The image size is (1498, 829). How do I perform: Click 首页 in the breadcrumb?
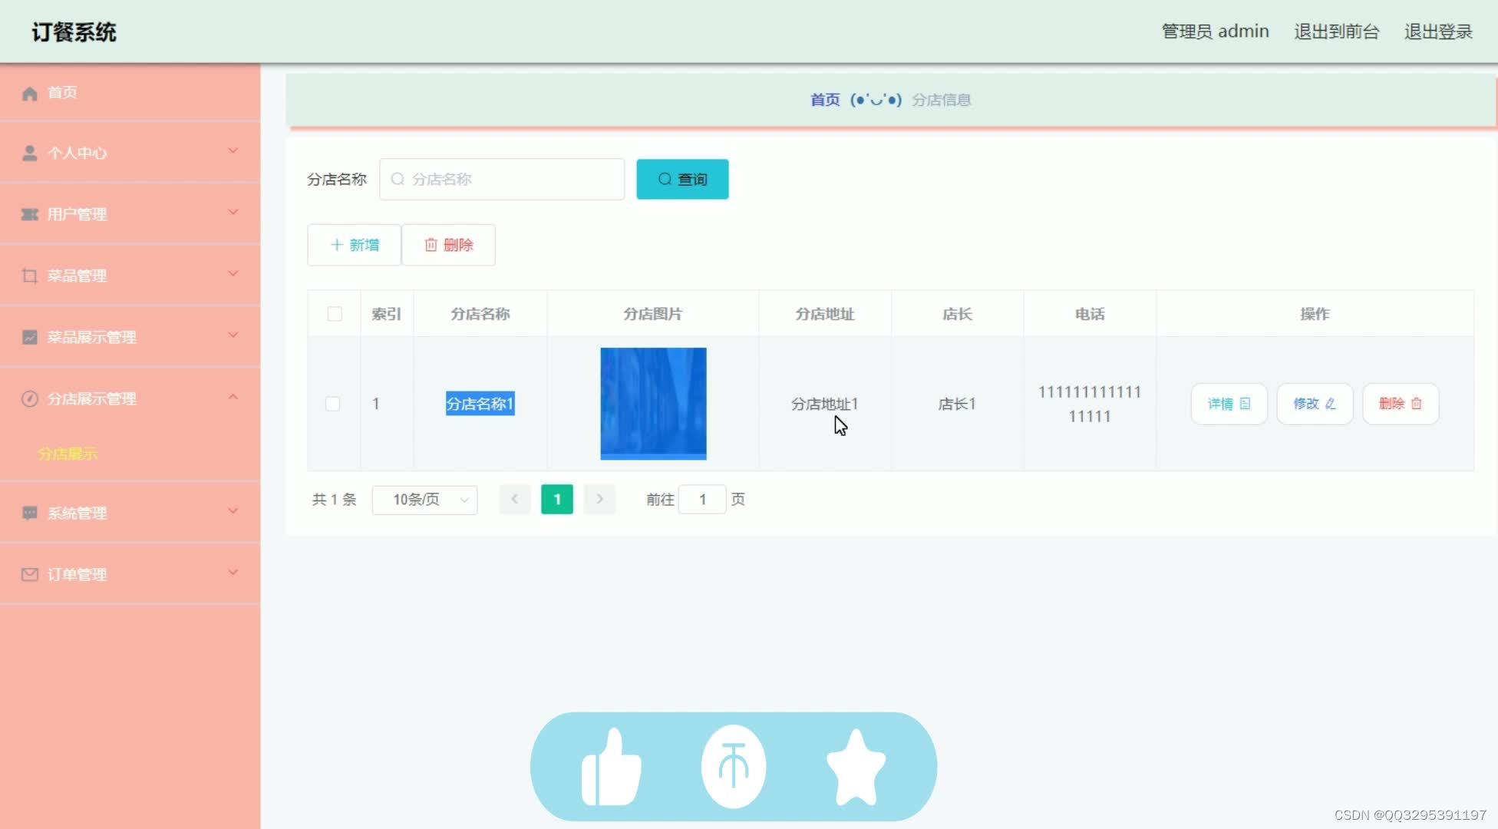825,100
